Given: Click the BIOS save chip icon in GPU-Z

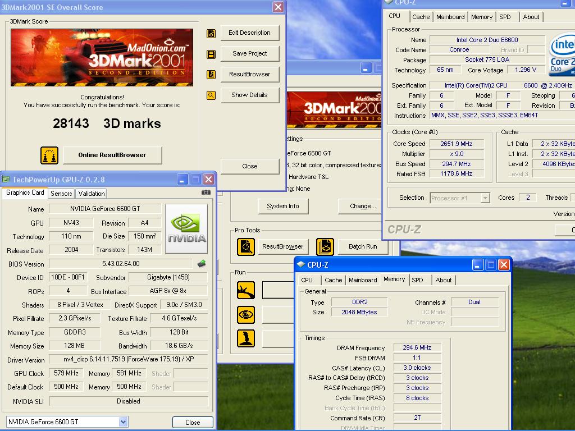Looking at the screenshot, I should point(202,263).
